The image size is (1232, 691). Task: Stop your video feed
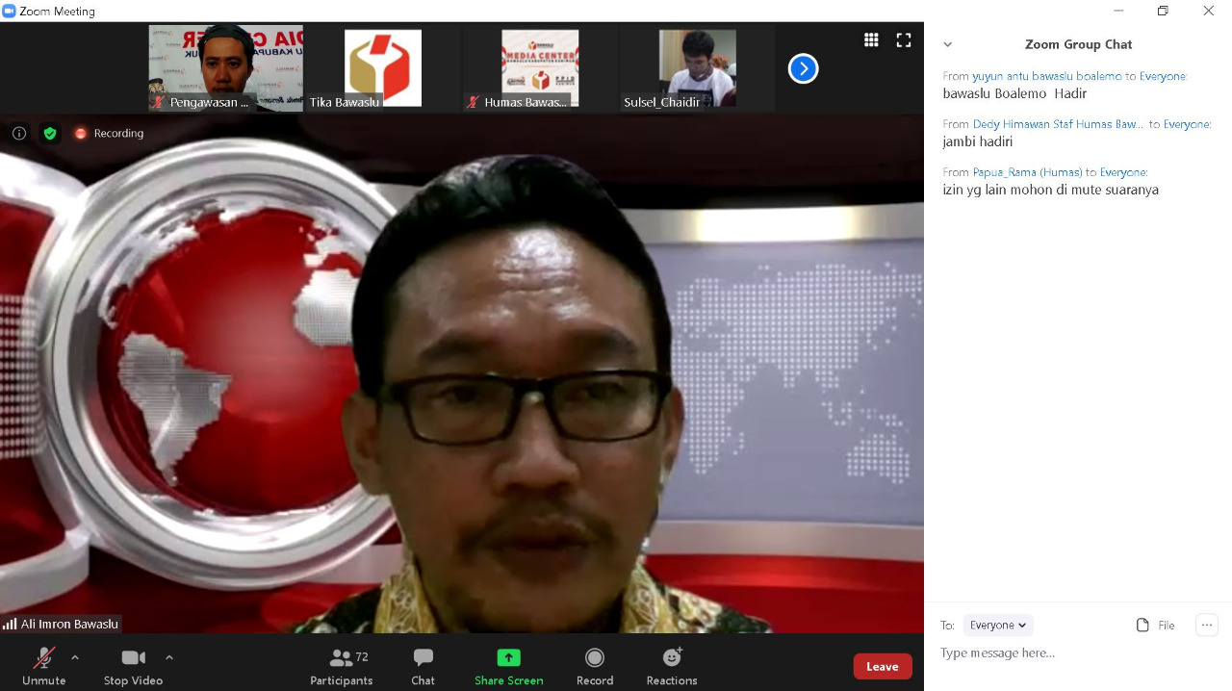click(132, 665)
